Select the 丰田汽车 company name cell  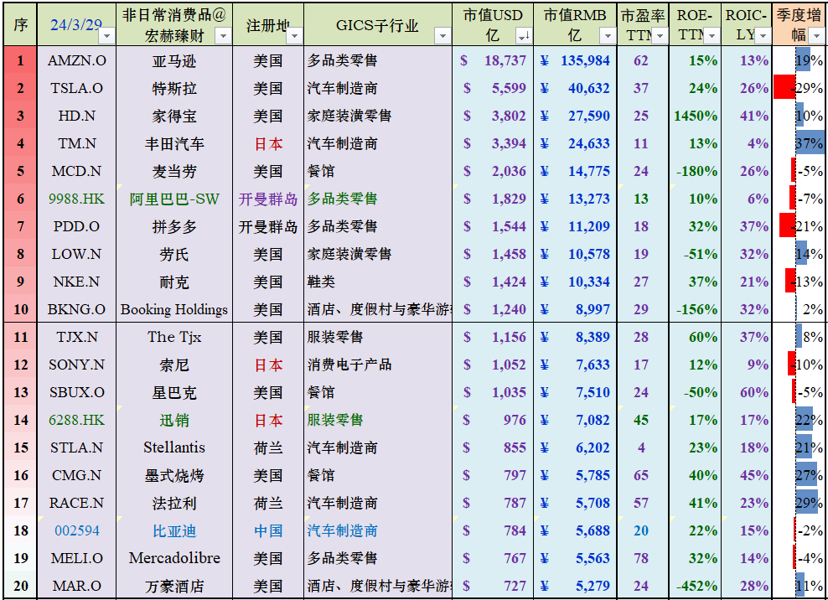click(174, 143)
